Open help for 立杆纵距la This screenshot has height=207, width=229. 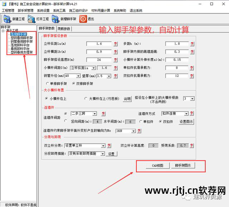pos(116,44)
